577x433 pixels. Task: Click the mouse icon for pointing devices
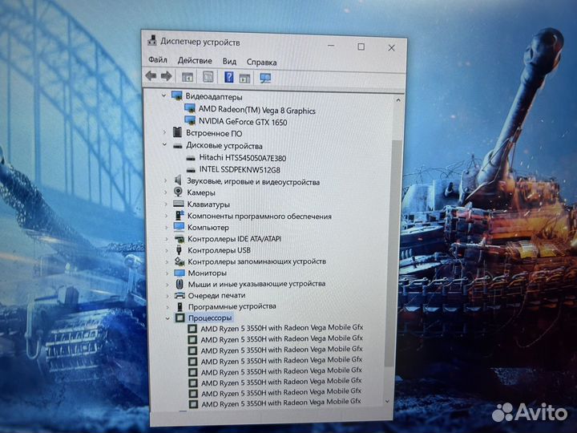(x=180, y=284)
